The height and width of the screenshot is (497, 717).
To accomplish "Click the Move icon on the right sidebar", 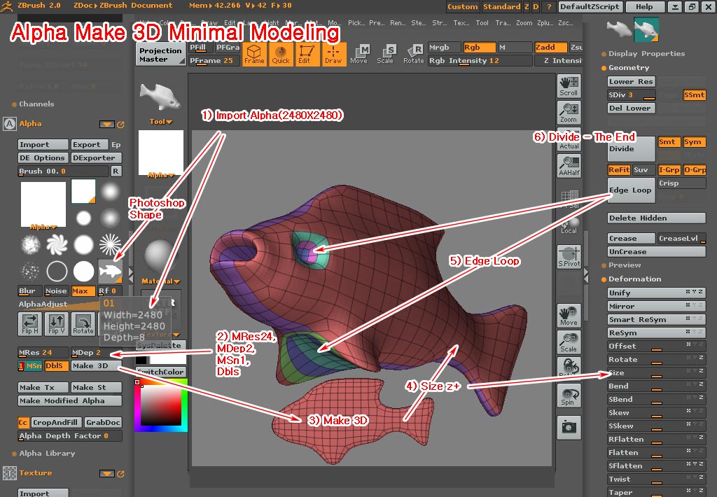I will click(x=568, y=315).
